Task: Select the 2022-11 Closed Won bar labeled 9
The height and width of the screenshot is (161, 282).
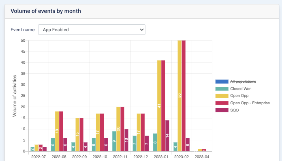Action: [x=114, y=142]
